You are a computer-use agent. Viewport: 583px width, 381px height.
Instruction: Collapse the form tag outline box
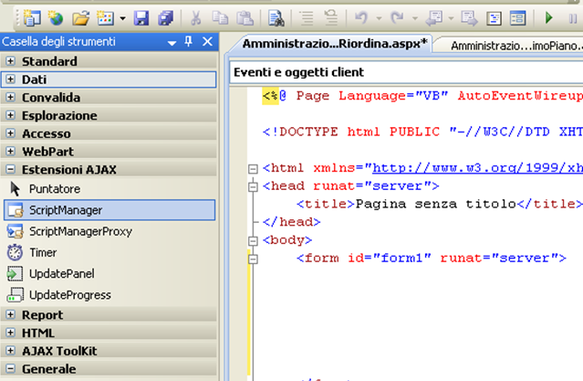253,259
